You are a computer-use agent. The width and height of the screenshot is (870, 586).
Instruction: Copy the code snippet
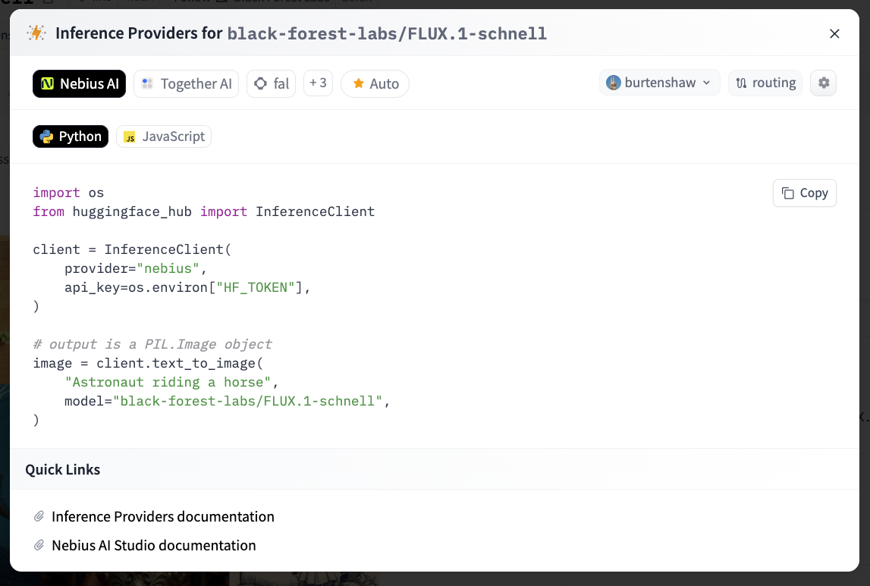point(804,193)
